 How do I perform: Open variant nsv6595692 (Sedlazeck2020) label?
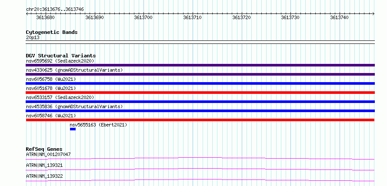click(x=60, y=61)
